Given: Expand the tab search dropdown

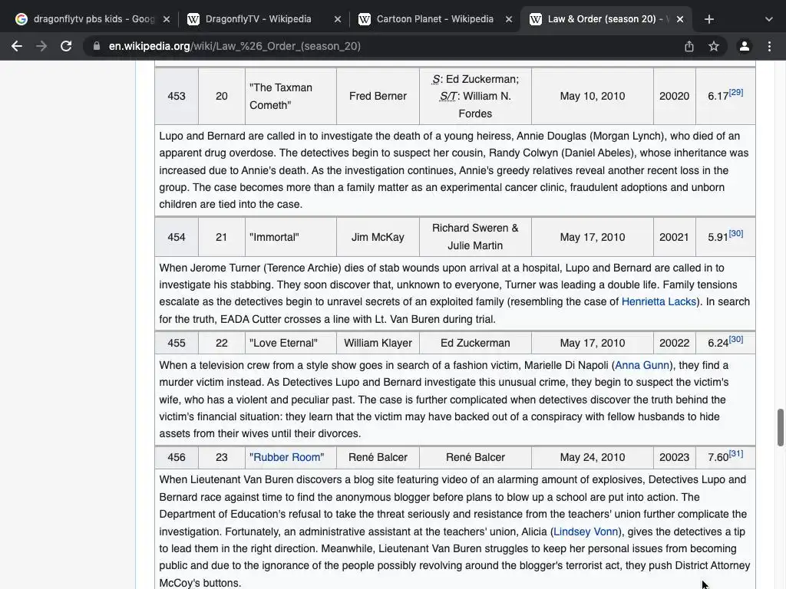Looking at the screenshot, I should point(769,19).
